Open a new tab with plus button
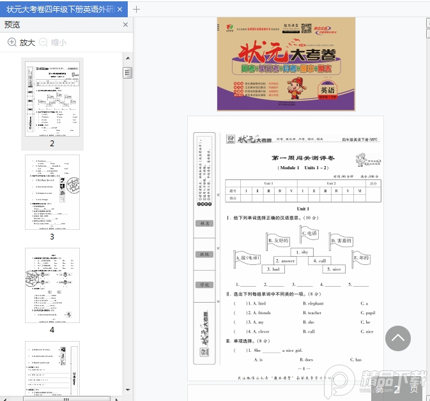The width and height of the screenshot is (430, 401). coord(136,10)
